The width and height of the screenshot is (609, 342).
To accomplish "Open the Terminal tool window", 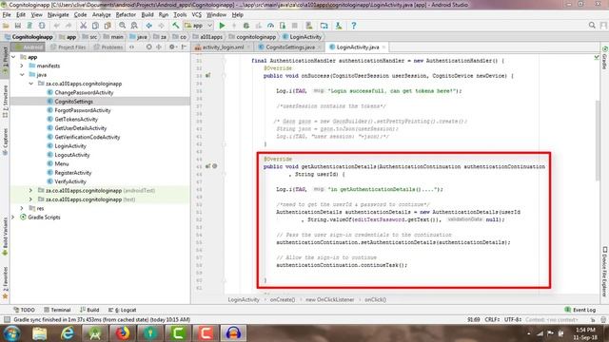I will point(57,310).
